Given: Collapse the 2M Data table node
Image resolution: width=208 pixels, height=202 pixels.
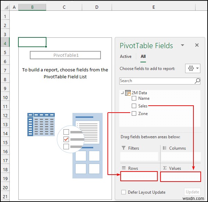Looking at the screenshot, I should point(122,93).
